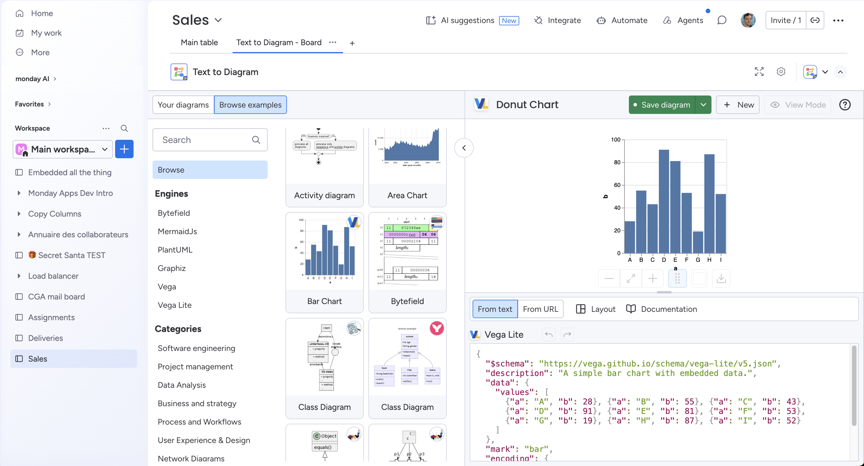Open the Invite / 1 button

point(786,20)
